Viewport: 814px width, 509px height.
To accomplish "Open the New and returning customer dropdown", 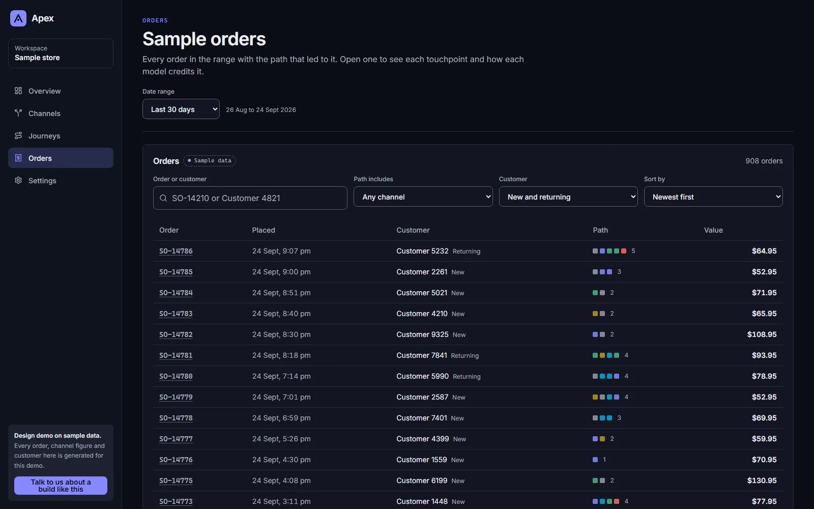I will [568, 196].
